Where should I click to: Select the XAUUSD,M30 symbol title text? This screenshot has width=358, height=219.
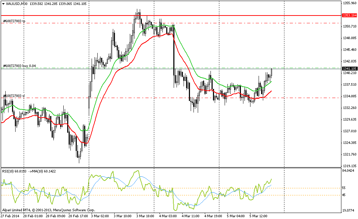click(x=17, y=4)
